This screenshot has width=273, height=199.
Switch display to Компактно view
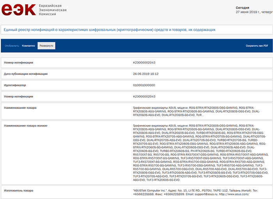tap(28, 46)
